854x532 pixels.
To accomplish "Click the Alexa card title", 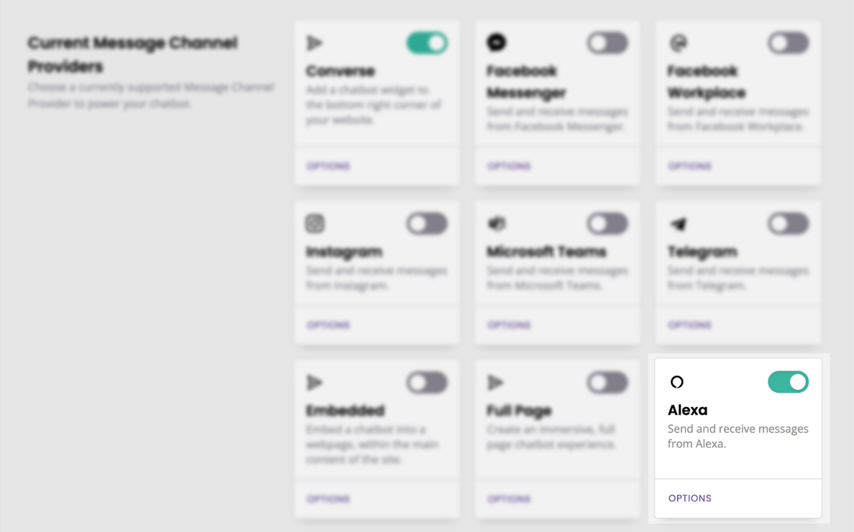I will tap(688, 410).
